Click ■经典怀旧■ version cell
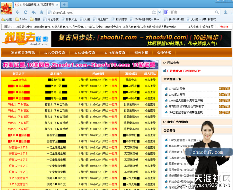233x190 pixels. click(56, 80)
